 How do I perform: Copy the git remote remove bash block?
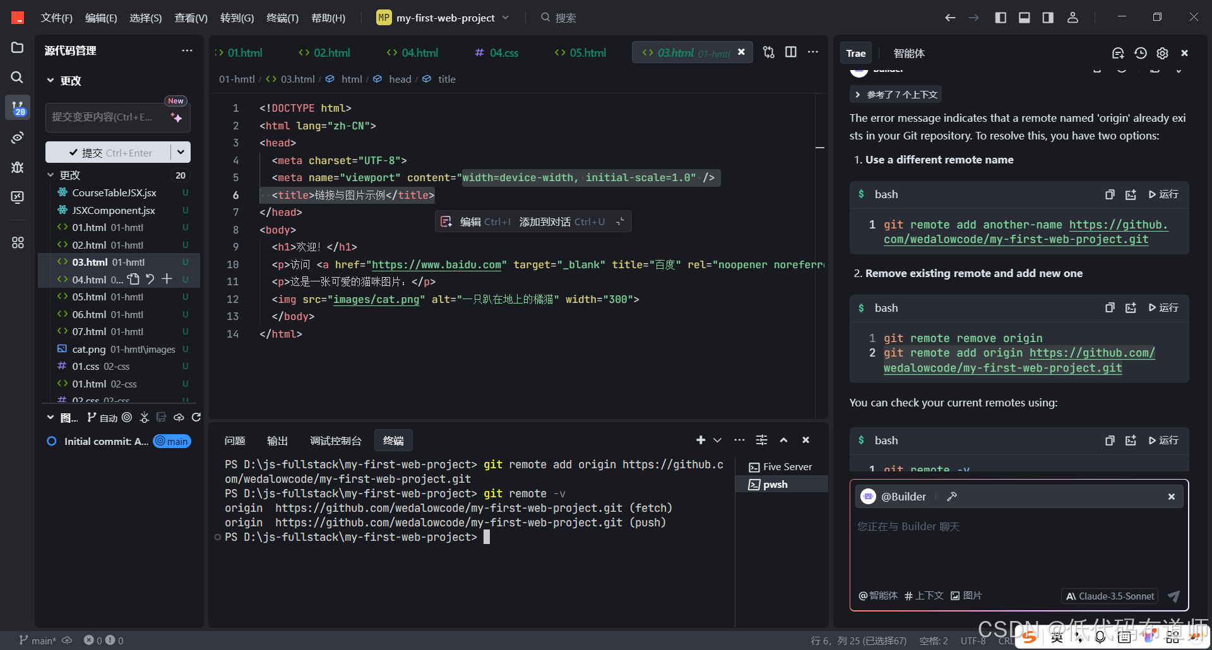pyautogui.click(x=1109, y=308)
